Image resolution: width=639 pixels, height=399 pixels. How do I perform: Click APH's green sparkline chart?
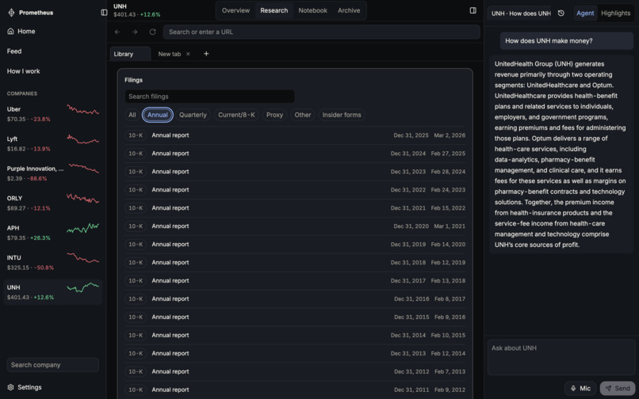(83, 228)
